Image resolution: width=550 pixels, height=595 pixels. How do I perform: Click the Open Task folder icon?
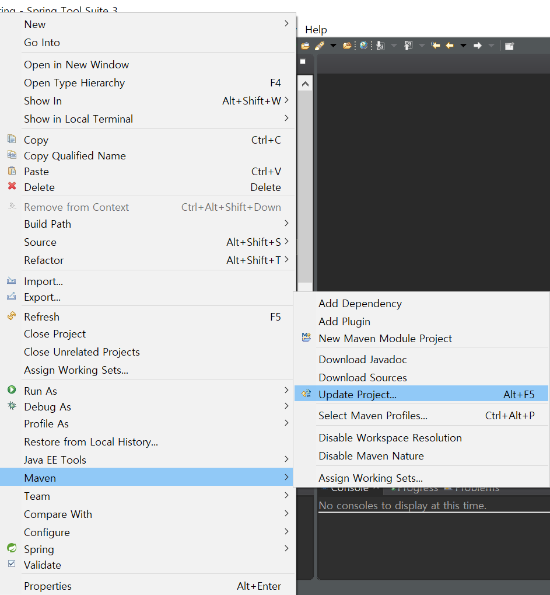click(347, 46)
